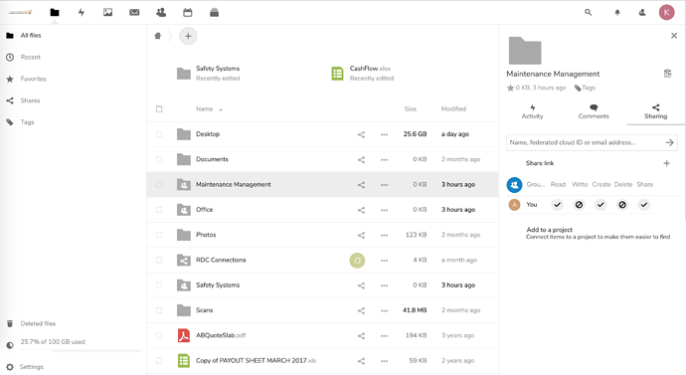
Task: Open Tags in sidebar
Action: 27,122
